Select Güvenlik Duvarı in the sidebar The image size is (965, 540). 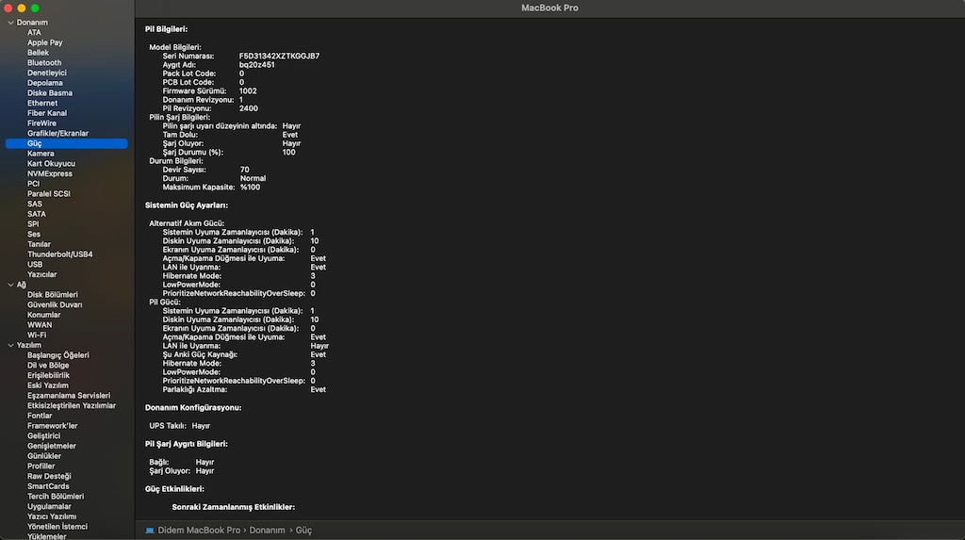(x=55, y=304)
